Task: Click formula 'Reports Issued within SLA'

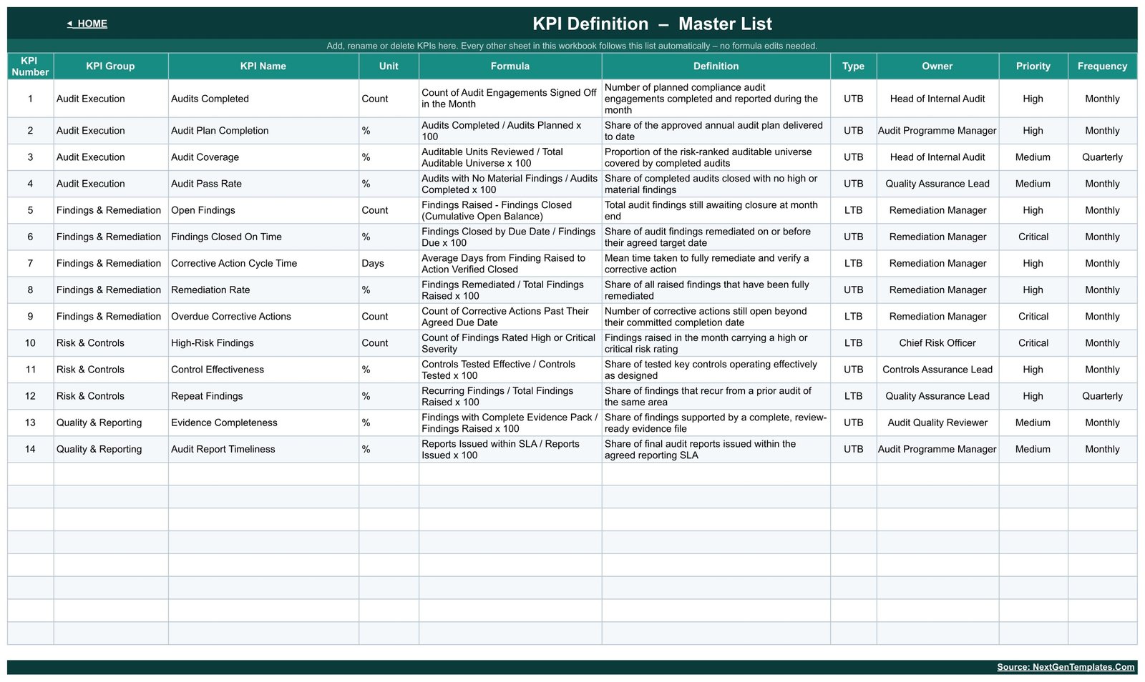Action: tap(510, 449)
